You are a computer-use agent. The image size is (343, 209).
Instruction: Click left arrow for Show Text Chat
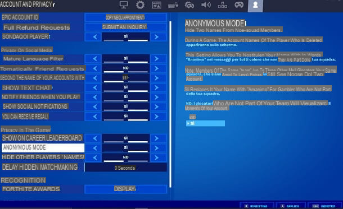95,87
